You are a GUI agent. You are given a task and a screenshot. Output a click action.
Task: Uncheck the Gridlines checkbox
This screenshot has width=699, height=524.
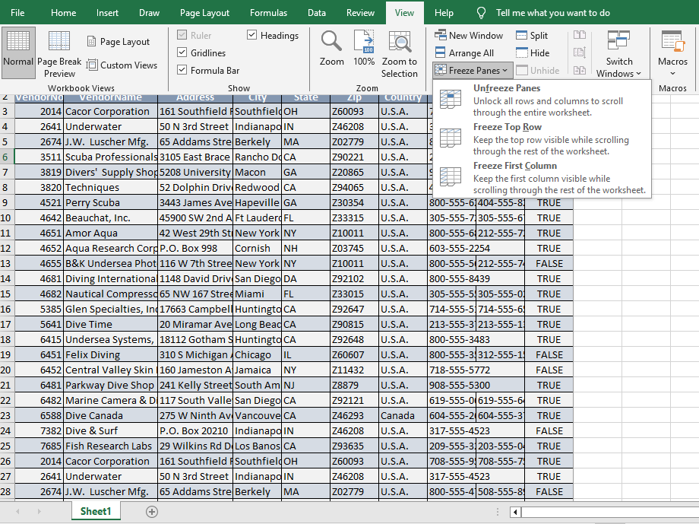(x=182, y=52)
